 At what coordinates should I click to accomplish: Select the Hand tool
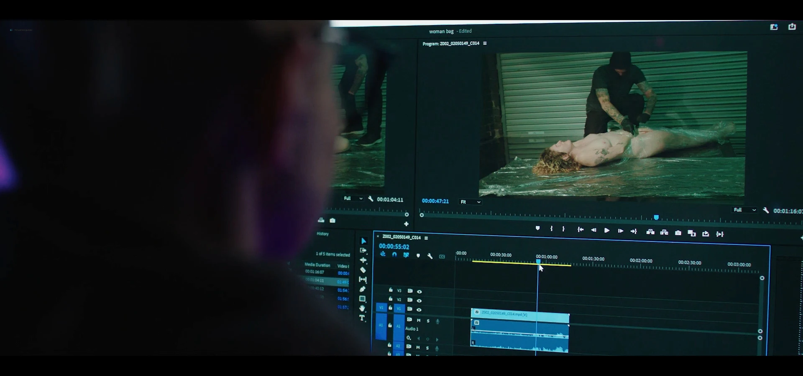[362, 308]
